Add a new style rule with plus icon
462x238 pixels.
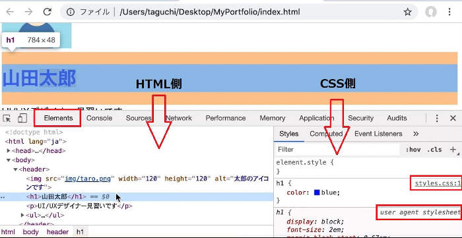click(x=453, y=150)
